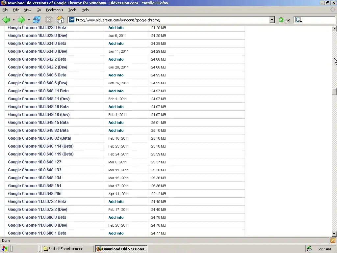Click the RSS feed icon in status bar
This screenshot has height=253, width=337.
point(333,240)
